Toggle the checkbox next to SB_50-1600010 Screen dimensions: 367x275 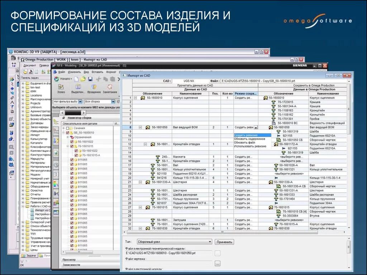(x=67, y=132)
